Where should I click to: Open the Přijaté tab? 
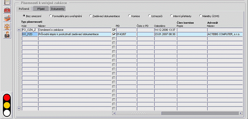(41, 9)
